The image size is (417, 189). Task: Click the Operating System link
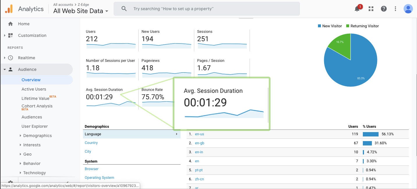tap(99, 178)
